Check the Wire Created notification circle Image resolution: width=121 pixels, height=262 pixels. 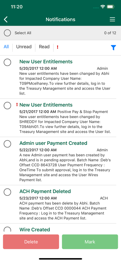tap(7, 229)
